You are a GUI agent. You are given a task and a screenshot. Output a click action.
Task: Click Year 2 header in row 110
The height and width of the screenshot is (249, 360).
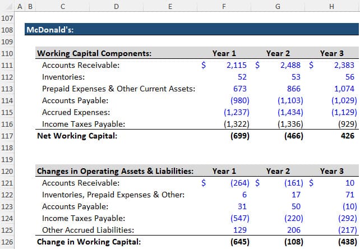[x=278, y=53]
